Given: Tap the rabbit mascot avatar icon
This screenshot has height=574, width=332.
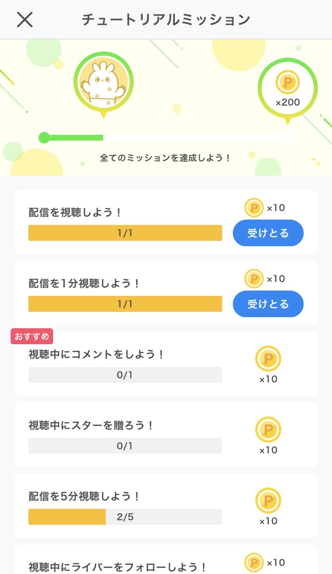Looking at the screenshot, I should pos(104,83).
